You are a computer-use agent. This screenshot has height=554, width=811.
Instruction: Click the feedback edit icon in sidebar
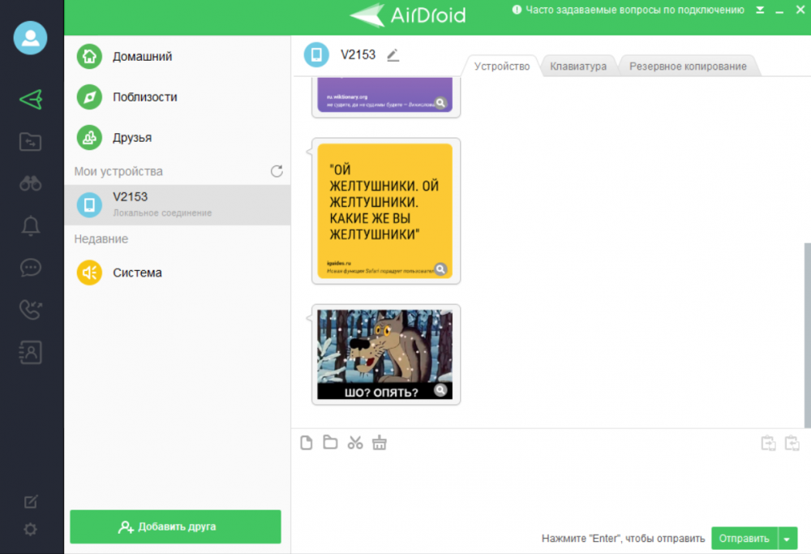[31, 501]
